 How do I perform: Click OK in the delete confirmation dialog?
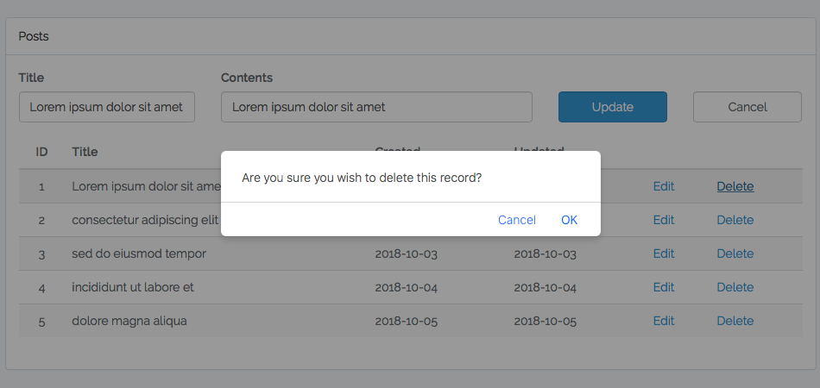click(569, 220)
